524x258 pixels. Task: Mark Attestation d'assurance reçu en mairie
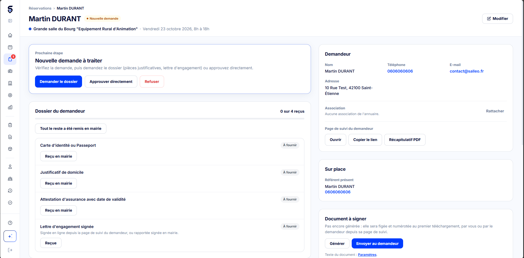[x=59, y=210]
